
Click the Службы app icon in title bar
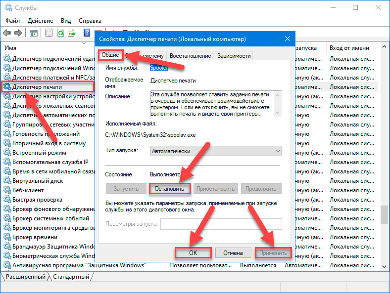pyautogui.click(x=8, y=8)
